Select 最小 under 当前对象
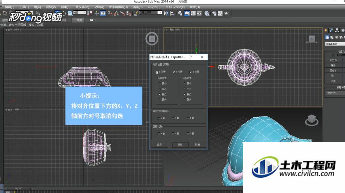The height and width of the screenshot is (193, 345). point(160,83)
